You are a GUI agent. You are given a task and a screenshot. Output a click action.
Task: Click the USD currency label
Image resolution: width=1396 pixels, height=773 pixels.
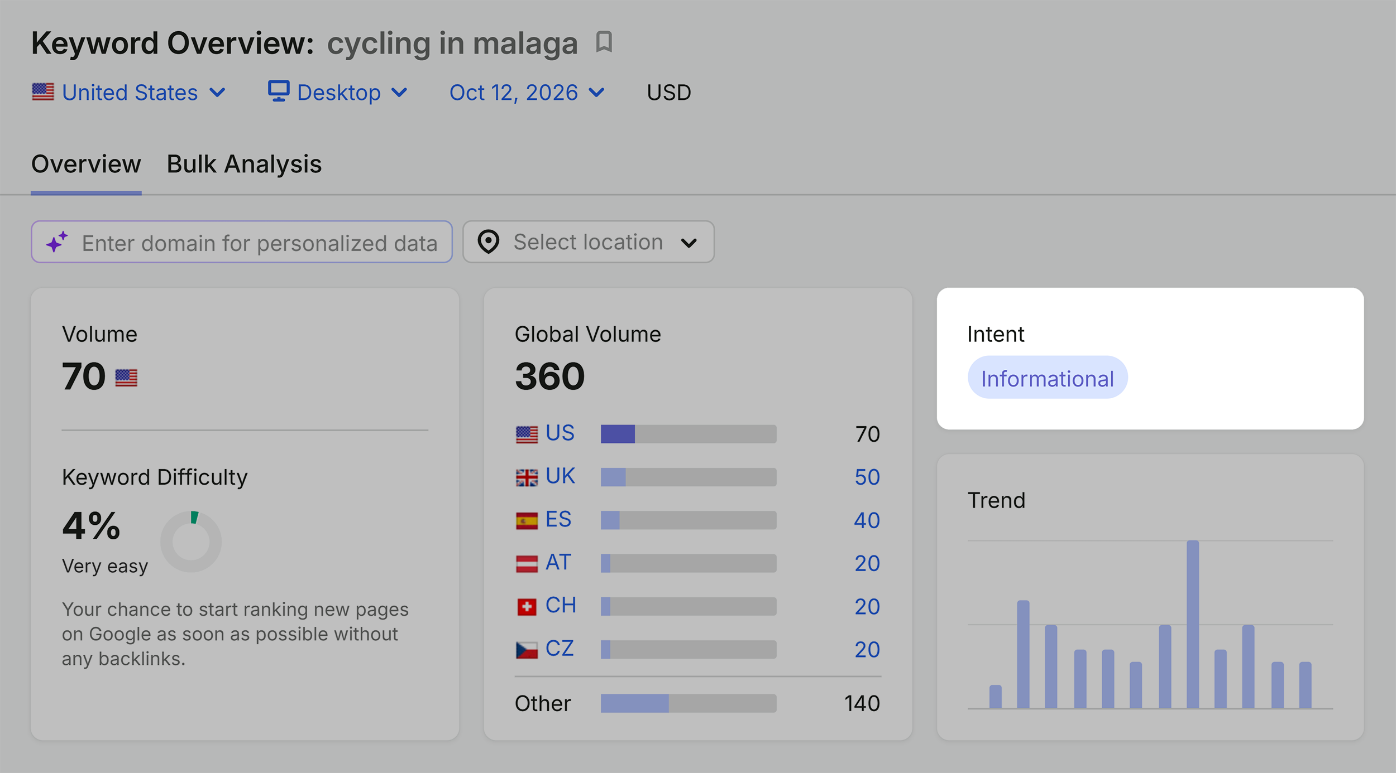(x=669, y=93)
